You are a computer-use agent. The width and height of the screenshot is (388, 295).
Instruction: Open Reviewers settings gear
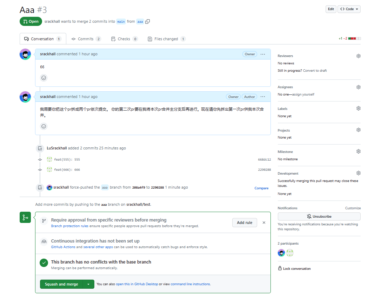(358, 56)
